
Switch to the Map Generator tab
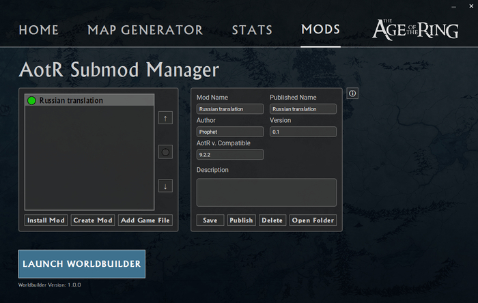click(145, 30)
